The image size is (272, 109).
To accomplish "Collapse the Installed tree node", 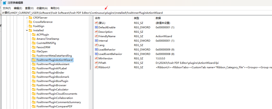I will coord(27,30).
